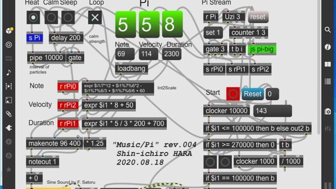Click the first green Pi digit display
Screen dimensions: 336x189
(x=125, y=25)
